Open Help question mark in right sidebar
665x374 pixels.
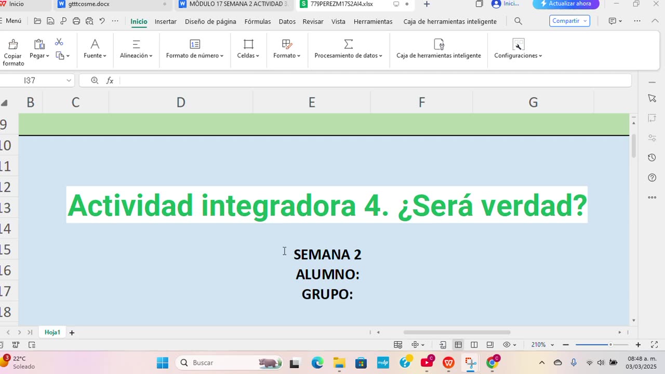pos(652,178)
